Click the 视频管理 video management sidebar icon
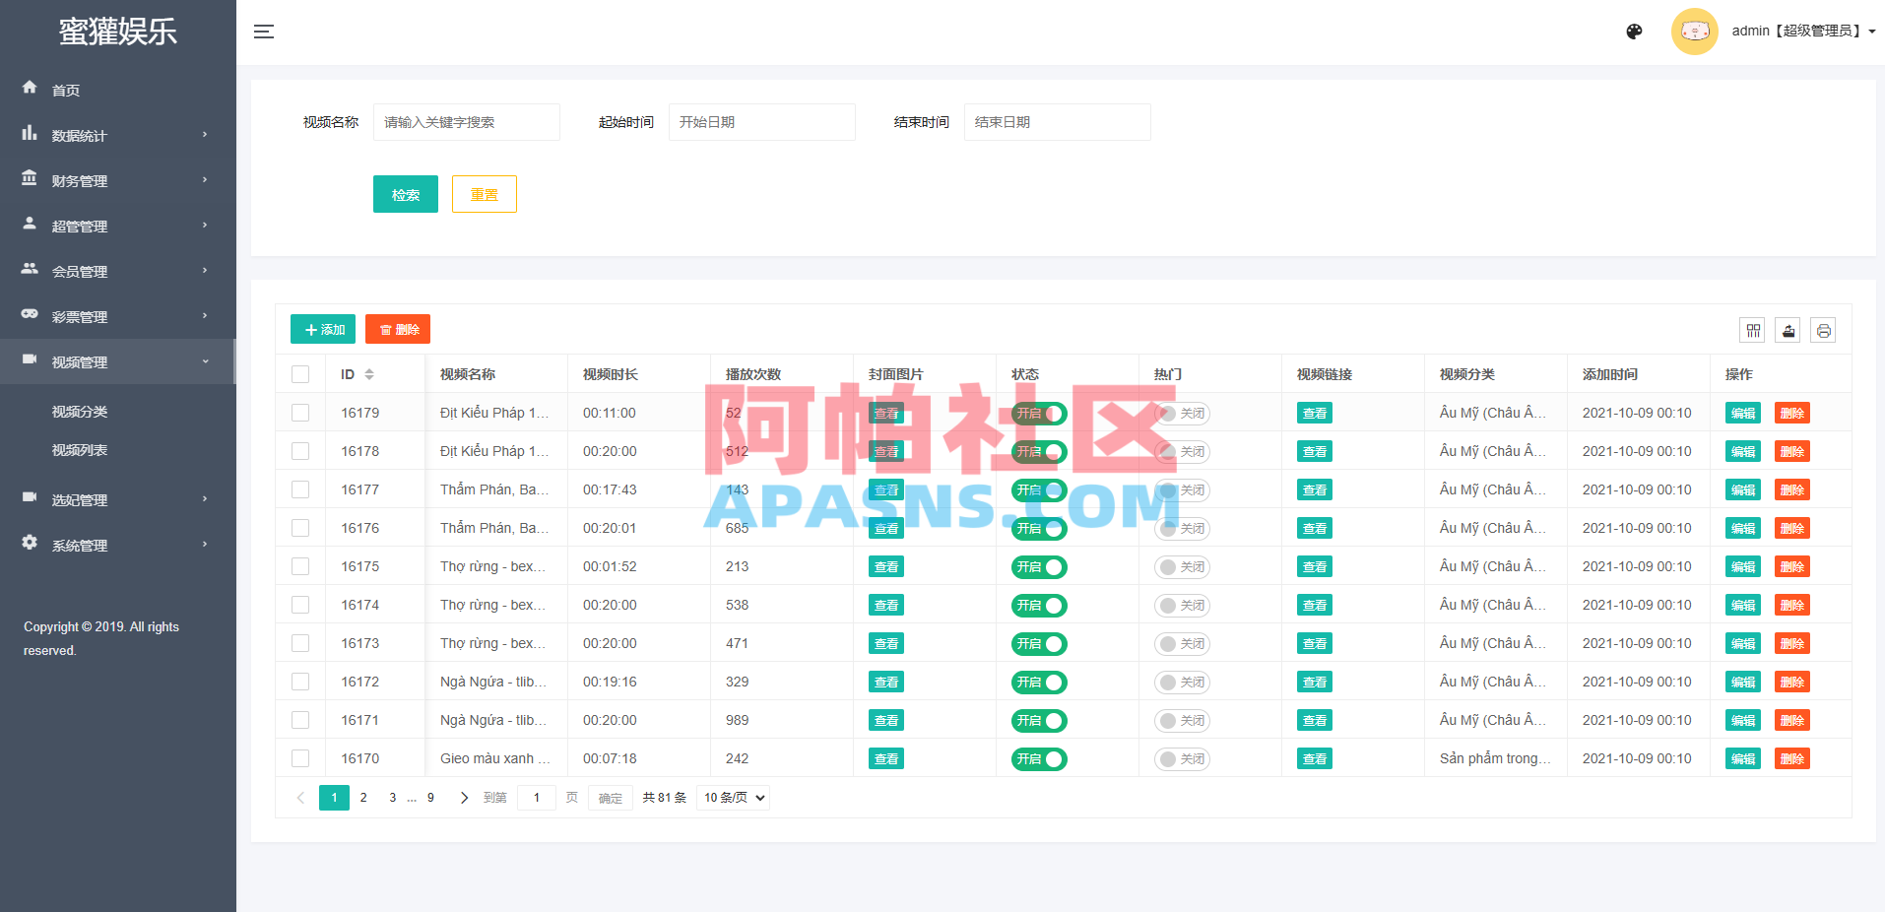 point(30,361)
